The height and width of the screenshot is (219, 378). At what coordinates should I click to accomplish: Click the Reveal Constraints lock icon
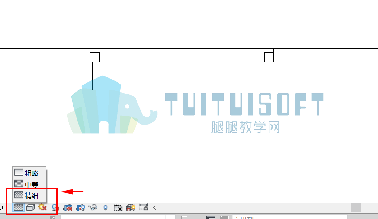[x=143, y=207]
